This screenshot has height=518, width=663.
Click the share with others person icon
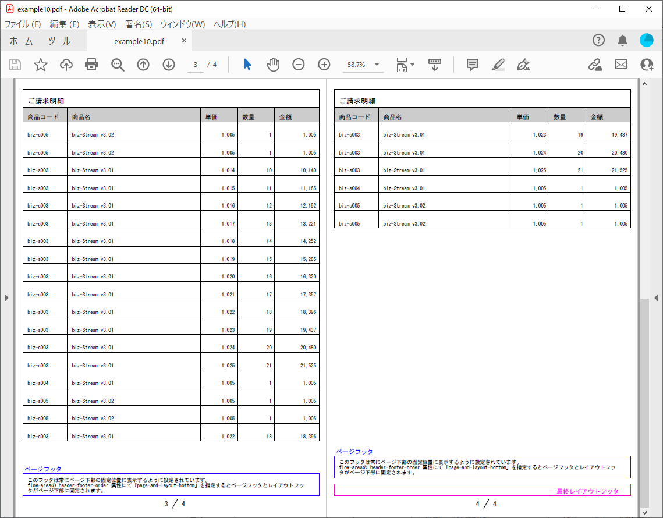[x=647, y=65]
